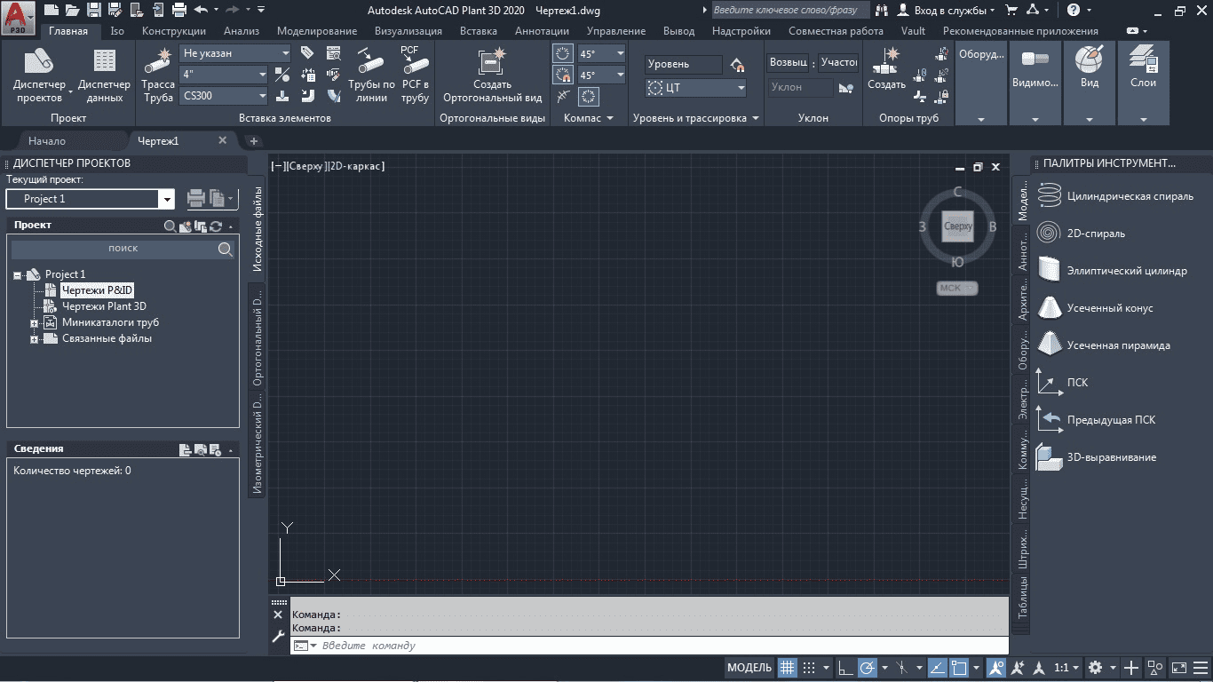
Task: Click the Трубы по линии tool
Action: (371, 75)
